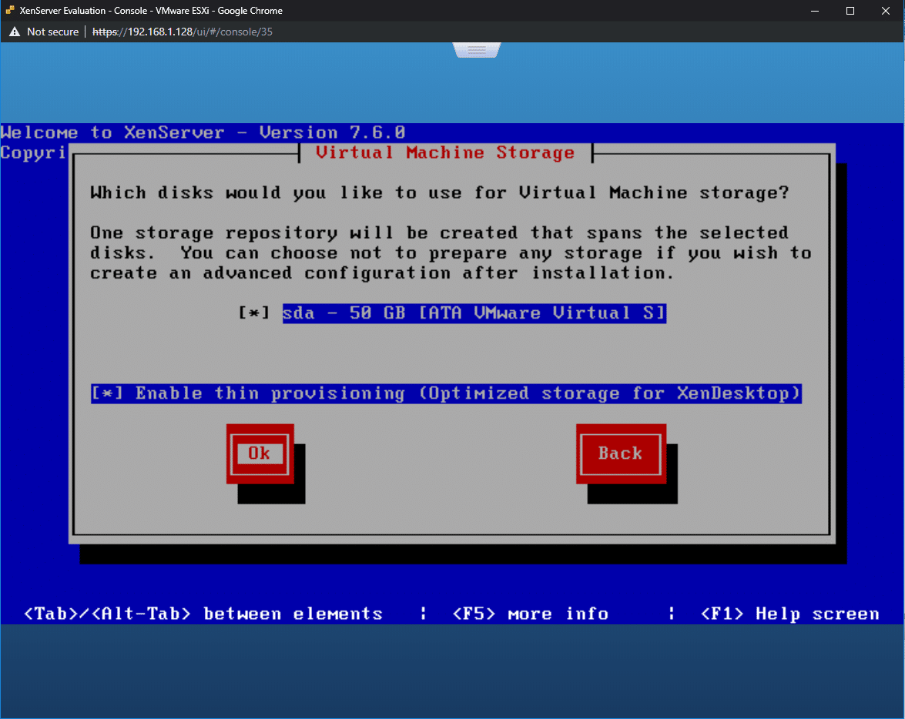The width and height of the screenshot is (905, 719).
Task: Click the Not secure warning icon
Action: click(x=15, y=32)
